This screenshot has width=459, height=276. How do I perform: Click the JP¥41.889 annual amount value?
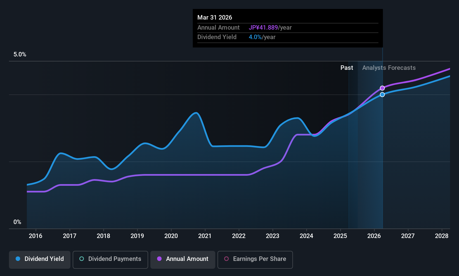[x=263, y=28]
